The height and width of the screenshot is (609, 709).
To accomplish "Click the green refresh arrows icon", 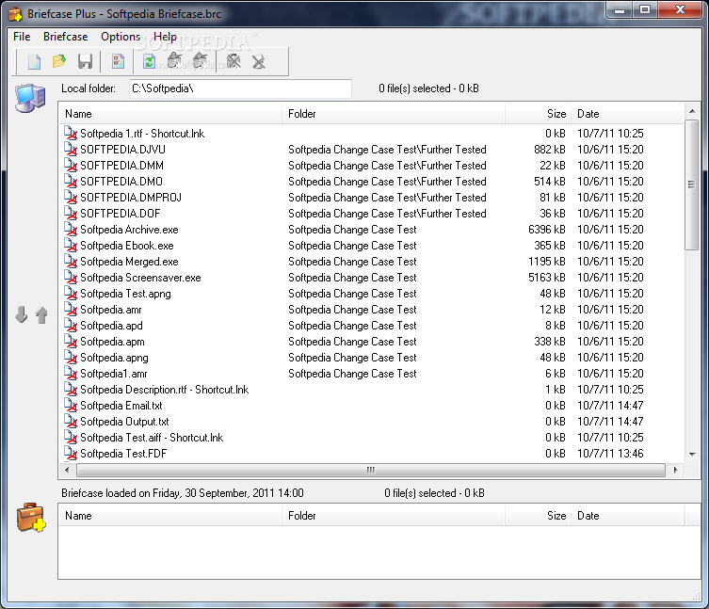I will 149,61.
